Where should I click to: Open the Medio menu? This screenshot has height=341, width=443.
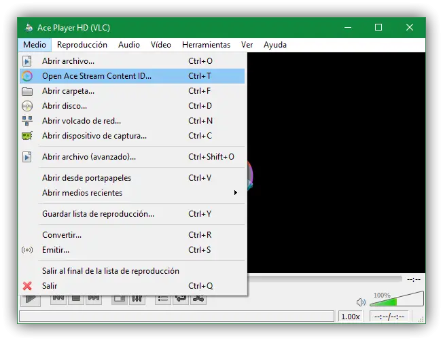[35, 45]
